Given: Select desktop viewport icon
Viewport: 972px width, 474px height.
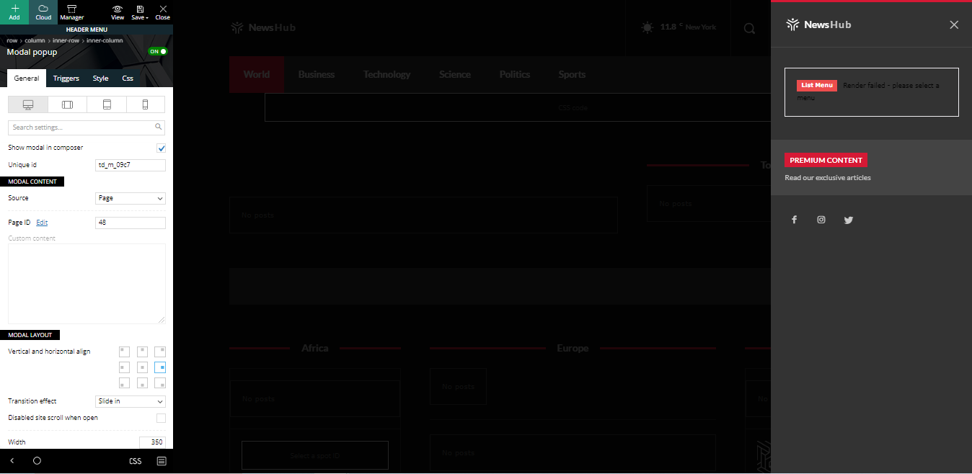Looking at the screenshot, I should (x=27, y=104).
